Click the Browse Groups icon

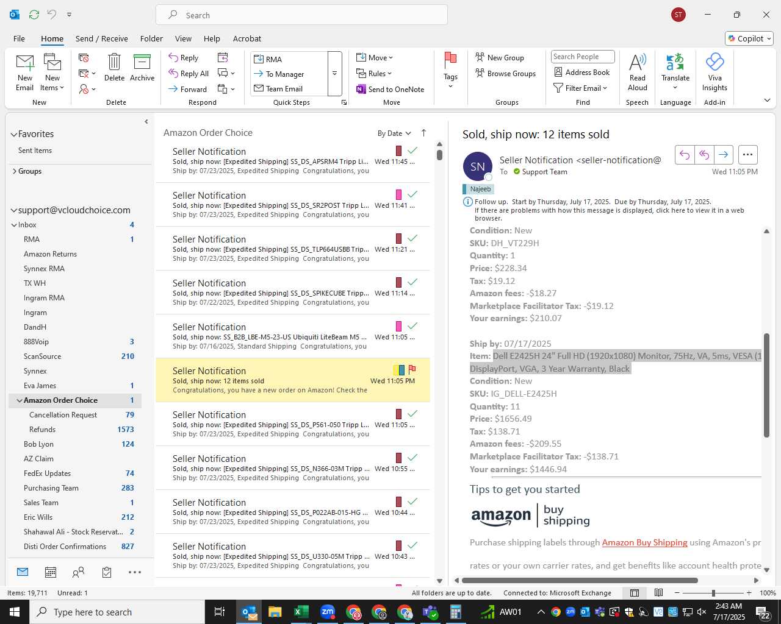tap(480, 73)
